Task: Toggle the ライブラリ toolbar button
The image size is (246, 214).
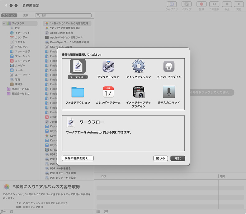Action: [x=172, y=4]
